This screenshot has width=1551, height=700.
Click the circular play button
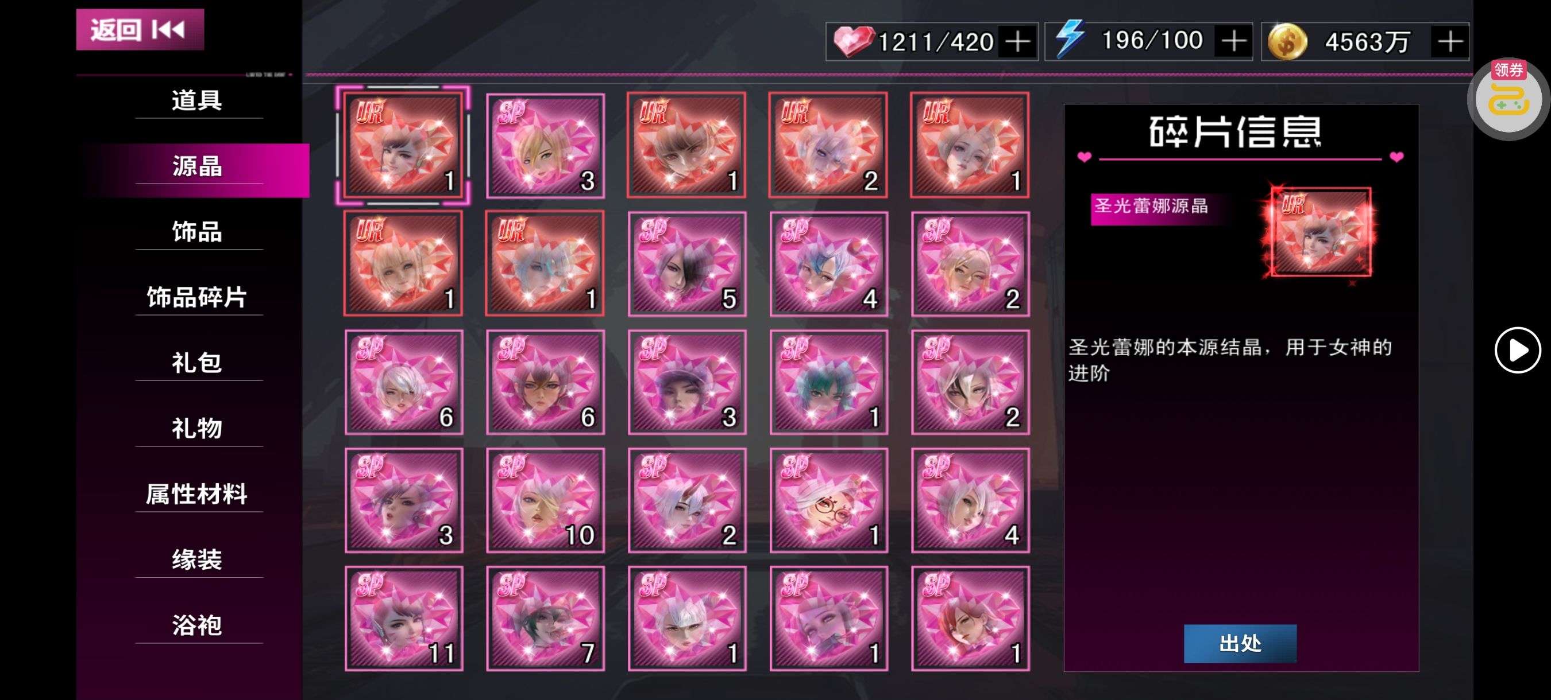pos(1517,350)
